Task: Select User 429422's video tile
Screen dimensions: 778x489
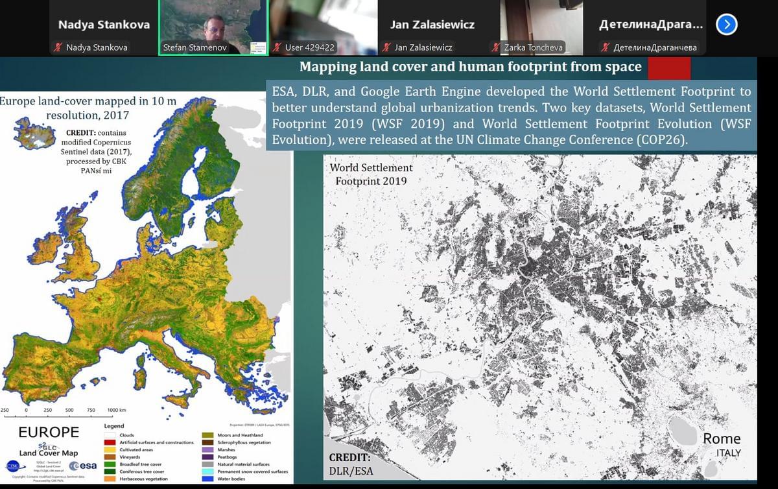Action: [x=324, y=28]
